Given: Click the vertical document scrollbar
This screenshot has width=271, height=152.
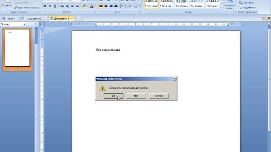Looking at the screenshot, I should click(x=269, y=79).
